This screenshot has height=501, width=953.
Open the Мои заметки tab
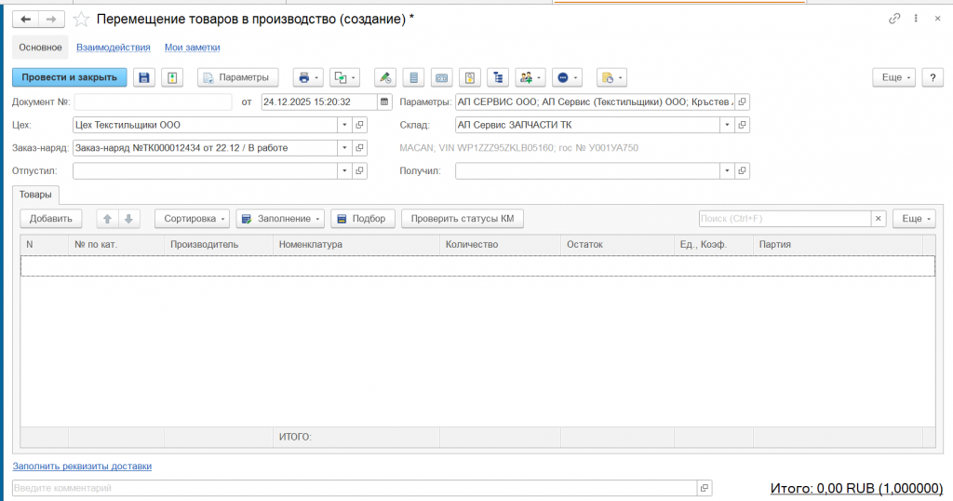pos(192,47)
